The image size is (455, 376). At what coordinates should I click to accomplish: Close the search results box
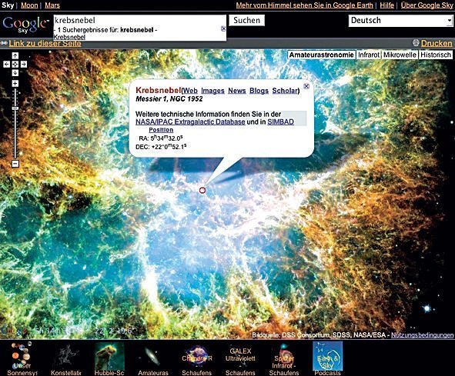[223, 28]
